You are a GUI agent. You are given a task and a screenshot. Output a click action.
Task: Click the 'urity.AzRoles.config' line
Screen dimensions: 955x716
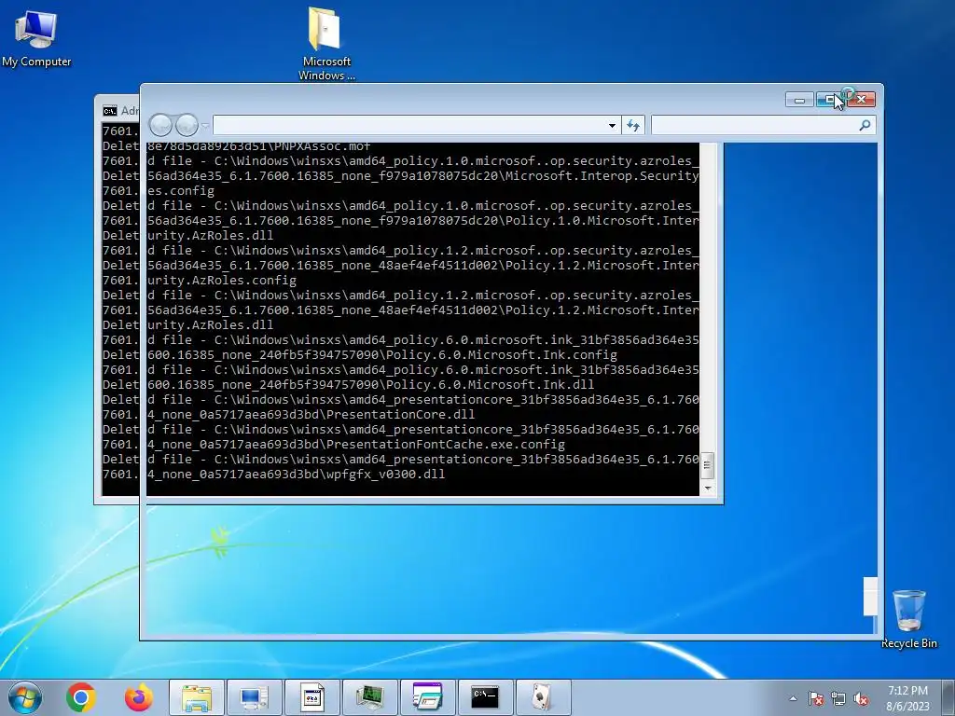tap(222, 281)
